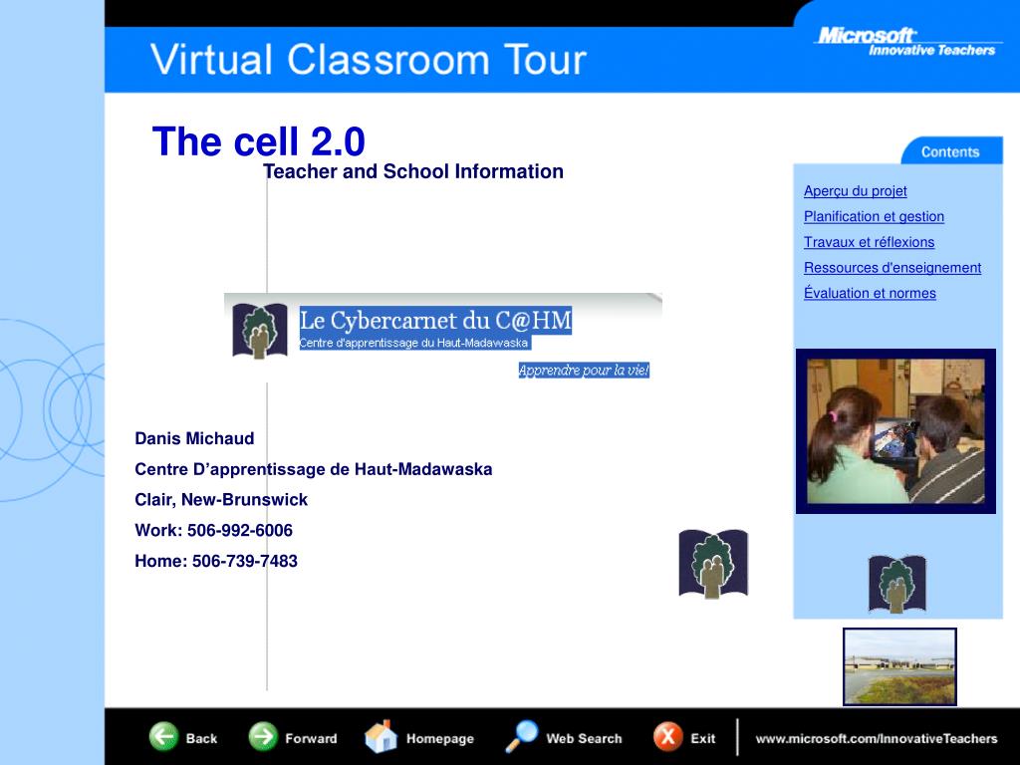
Task: Click the Virtual Classroom Tour header
Action: click(369, 60)
